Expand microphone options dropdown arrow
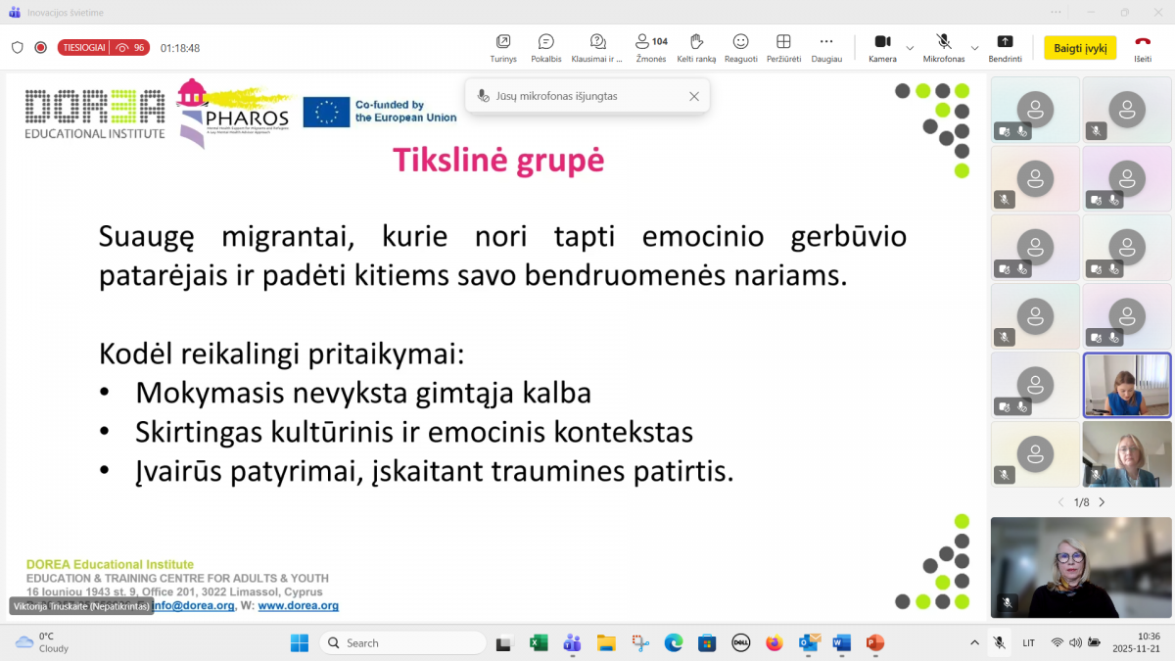The width and height of the screenshot is (1175, 661). coord(974,48)
